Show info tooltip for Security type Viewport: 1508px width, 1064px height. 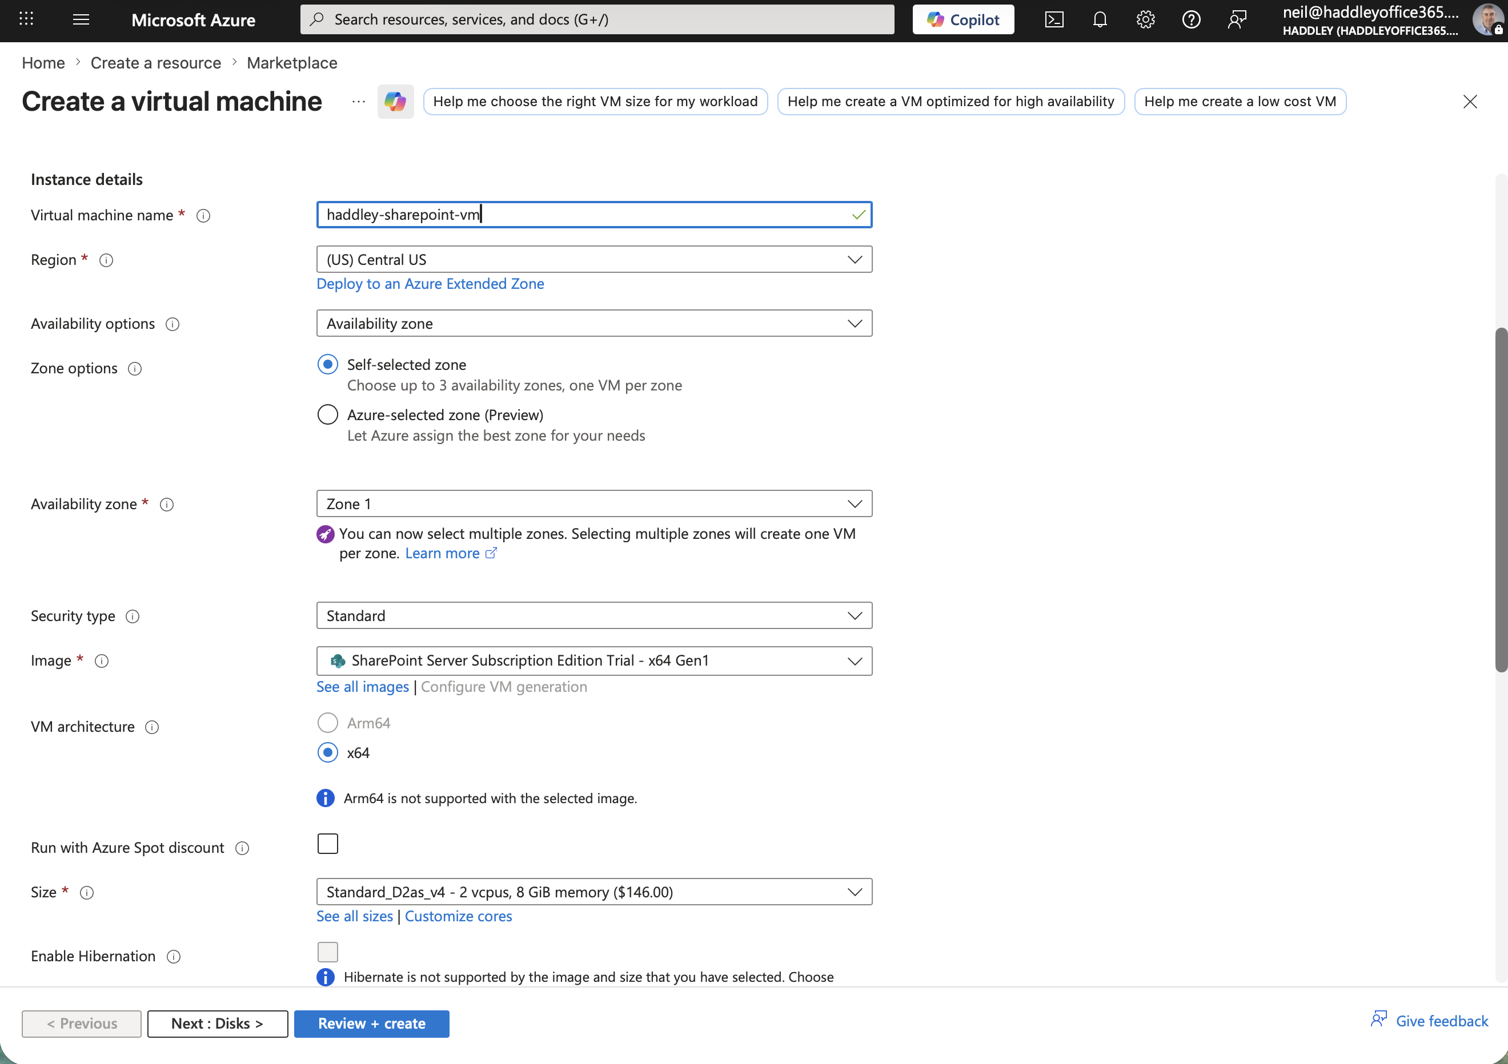tap(133, 616)
